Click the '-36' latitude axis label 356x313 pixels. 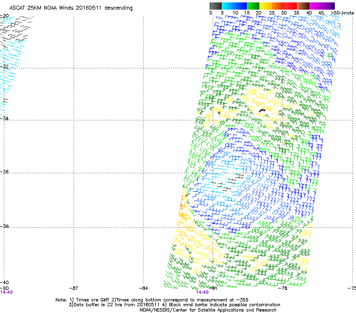click(x=4, y=171)
